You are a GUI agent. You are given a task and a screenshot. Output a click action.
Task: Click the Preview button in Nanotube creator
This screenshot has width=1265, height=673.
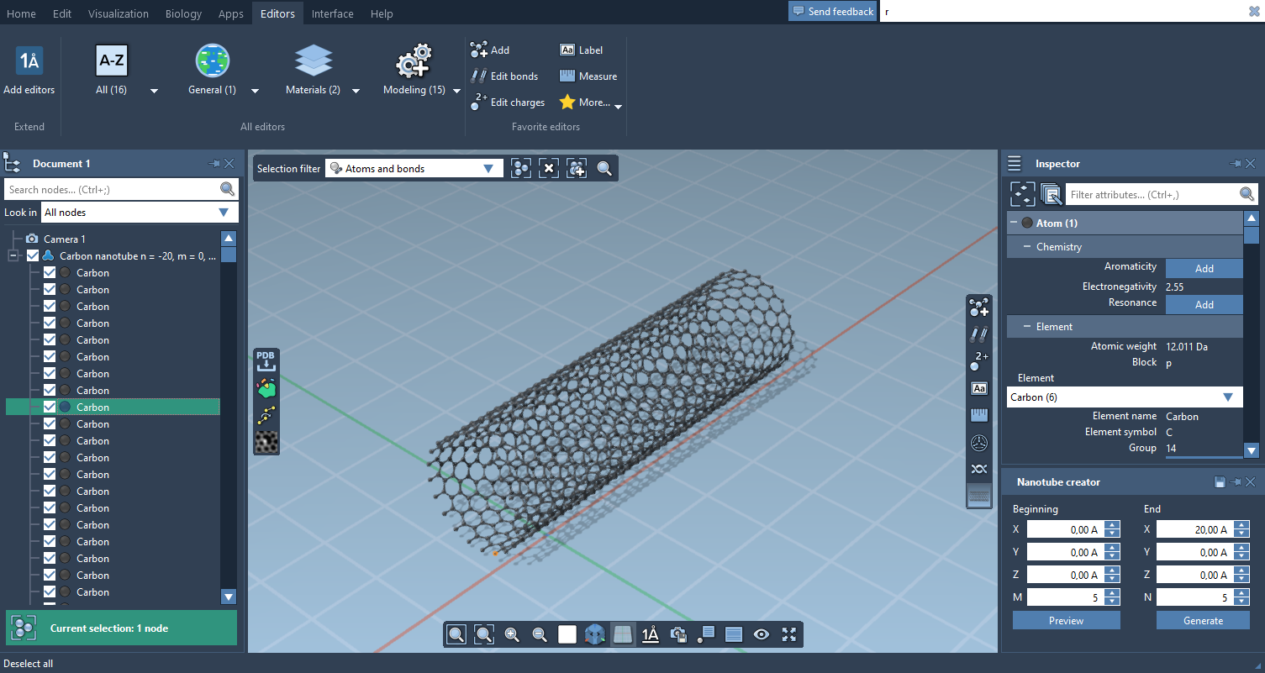coord(1066,621)
